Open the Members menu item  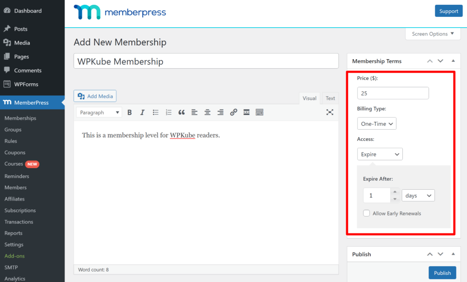point(16,187)
